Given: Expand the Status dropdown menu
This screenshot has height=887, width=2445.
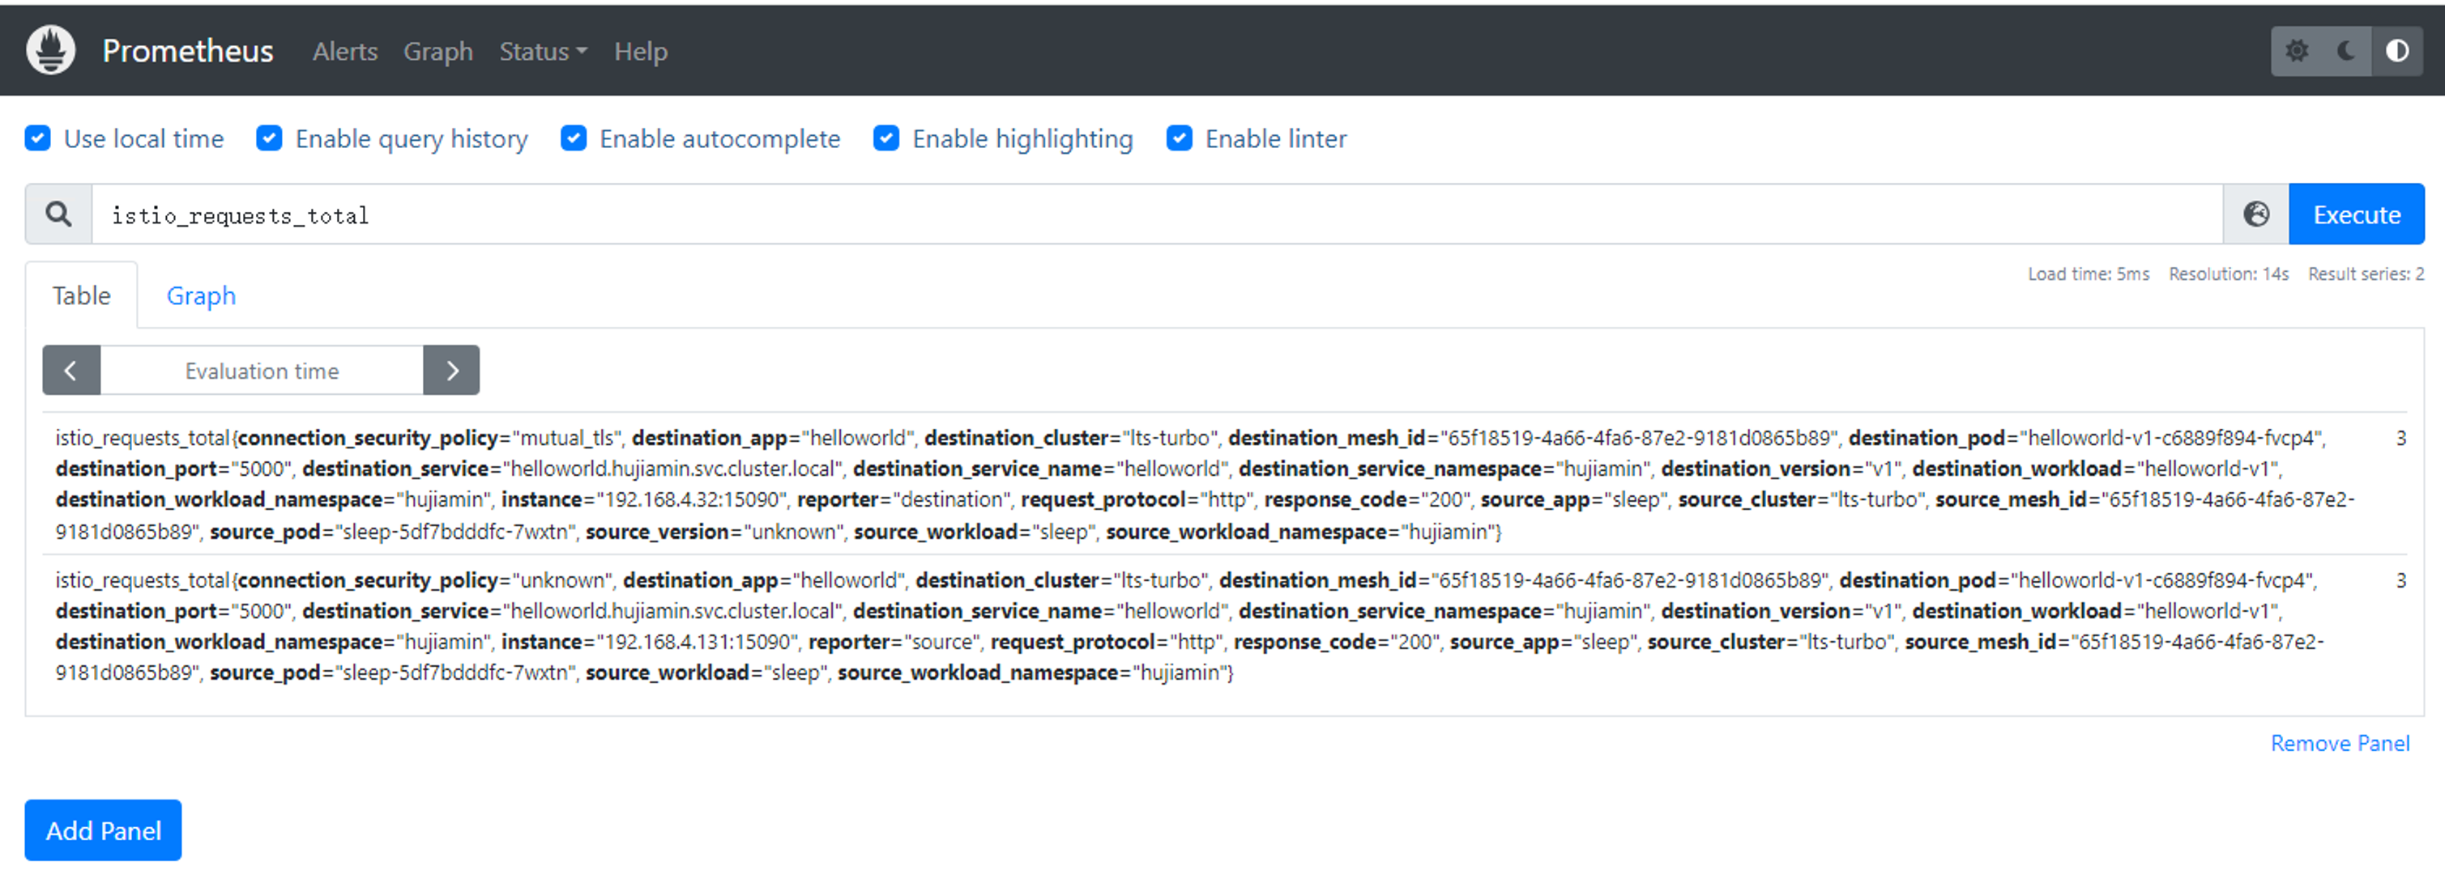Looking at the screenshot, I should point(543,51).
